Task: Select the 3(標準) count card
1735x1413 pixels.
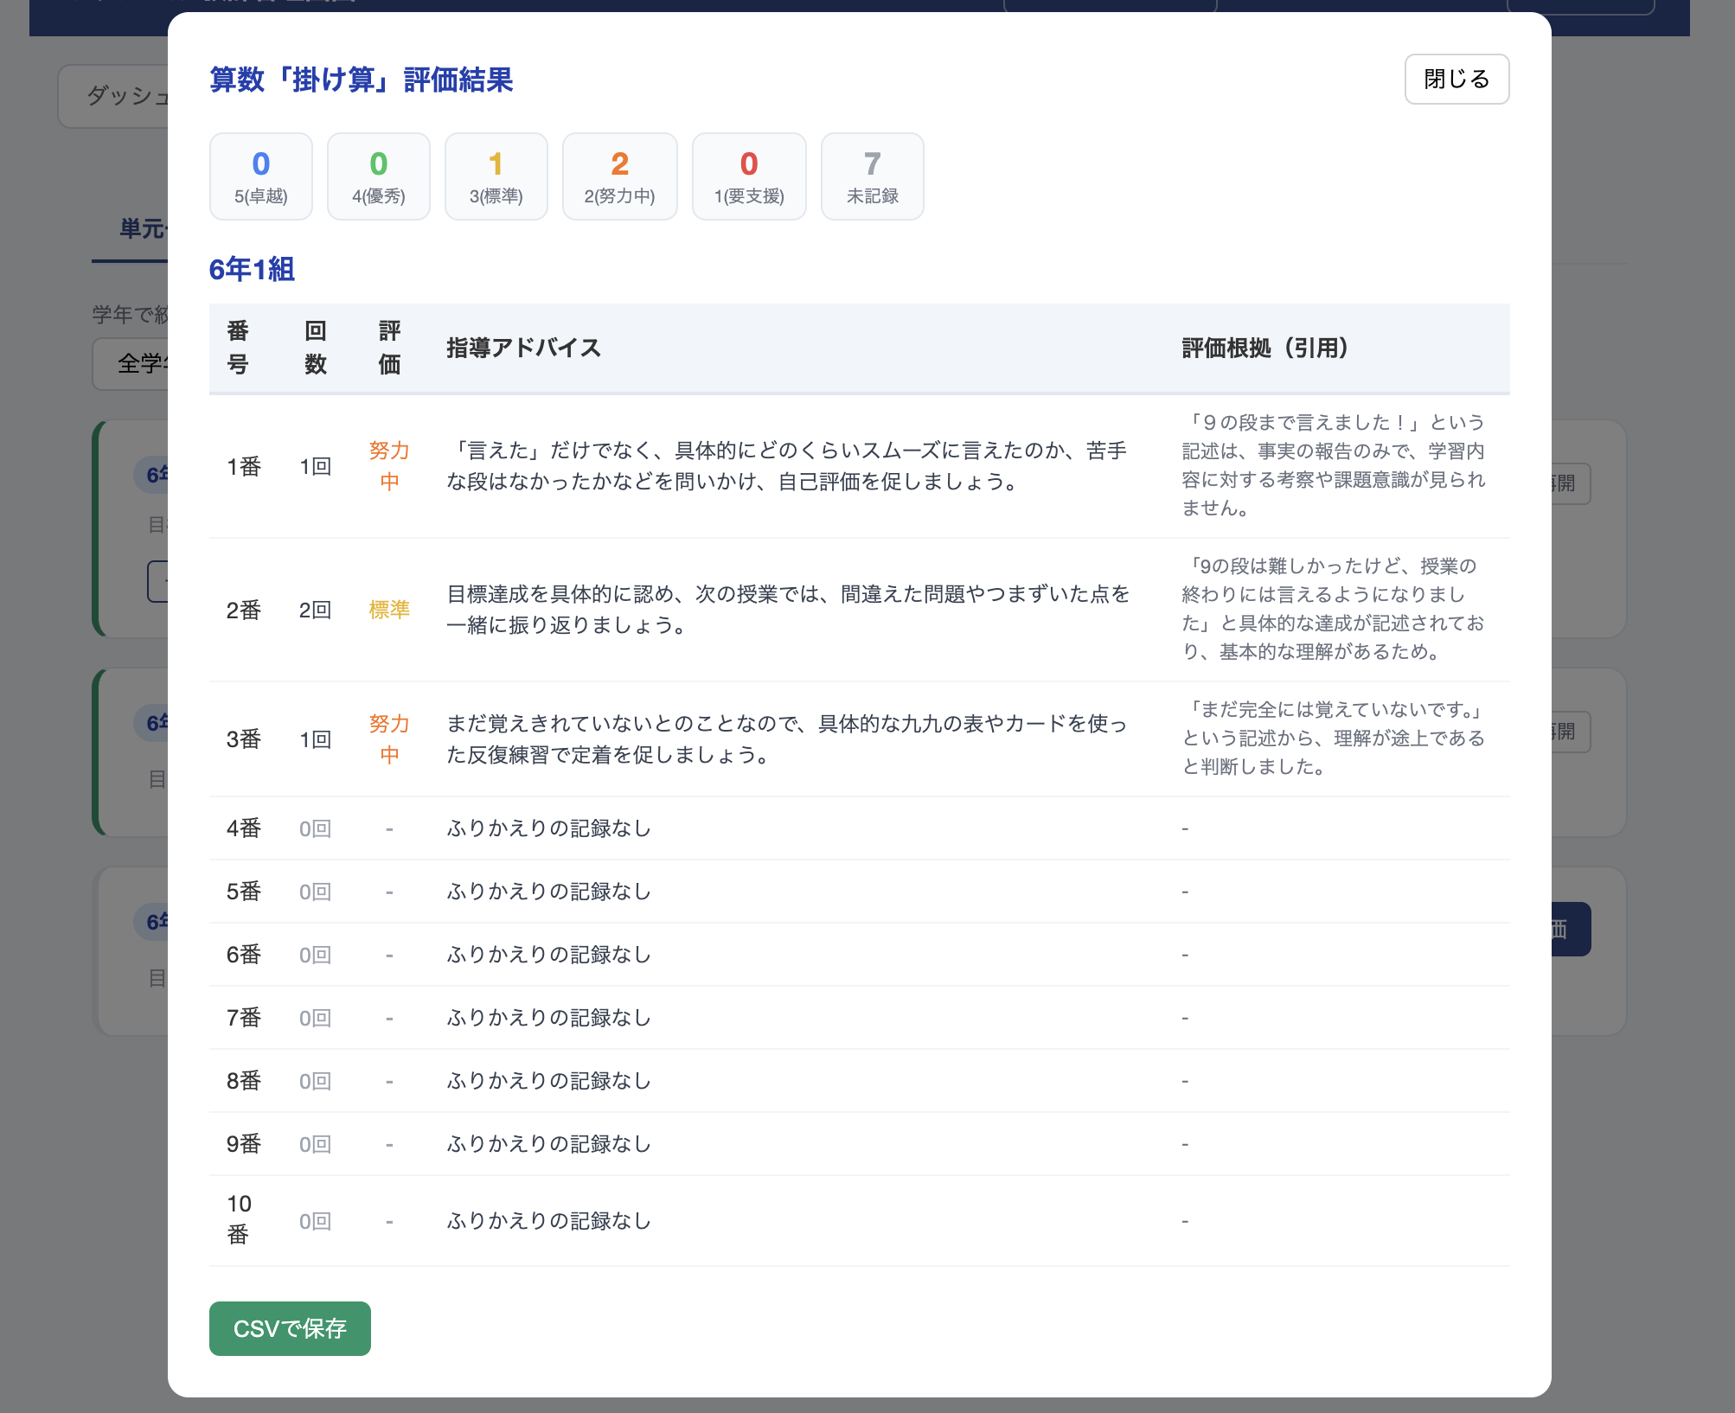Action: tap(496, 176)
